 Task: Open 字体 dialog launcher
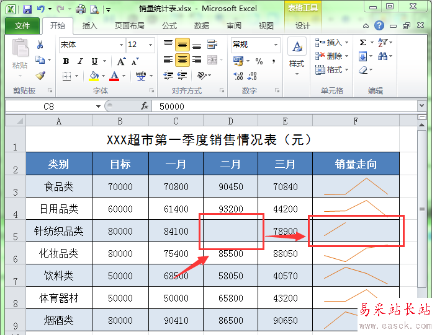pos(151,90)
